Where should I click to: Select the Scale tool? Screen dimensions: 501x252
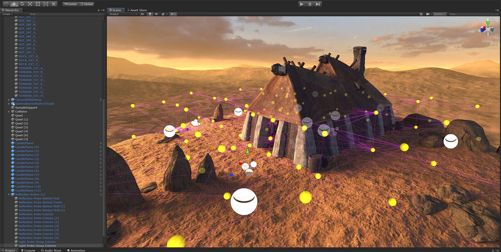click(x=30, y=4)
